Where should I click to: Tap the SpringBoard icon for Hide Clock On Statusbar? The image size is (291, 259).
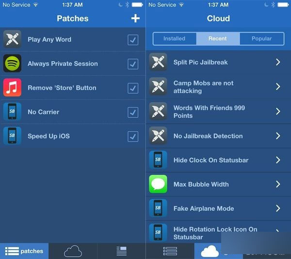pyautogui.click(x=158, y=160)
